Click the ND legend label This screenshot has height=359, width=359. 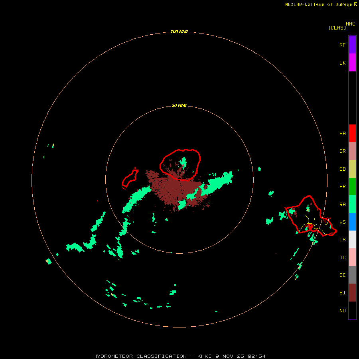[342, 311]
